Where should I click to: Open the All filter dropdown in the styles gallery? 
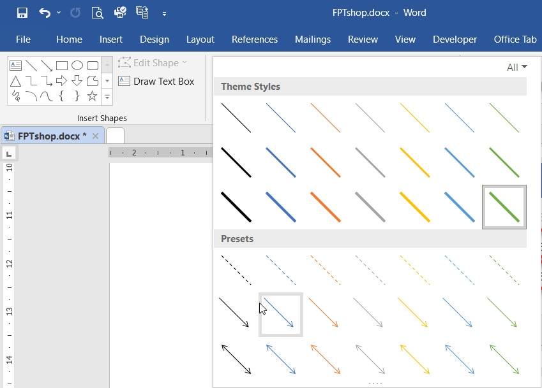(516, 68)
